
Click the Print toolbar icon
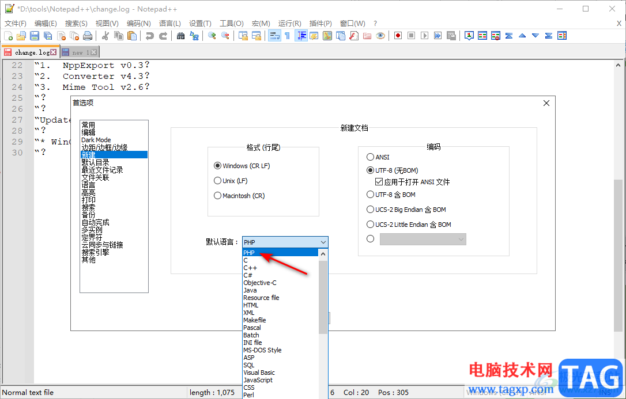click(88, 36)
